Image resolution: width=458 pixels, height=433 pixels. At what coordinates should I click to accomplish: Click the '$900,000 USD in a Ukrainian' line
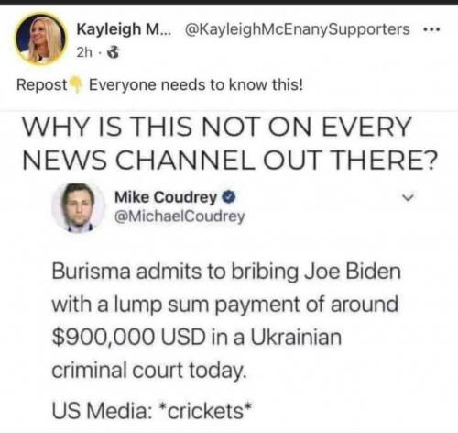197,337
